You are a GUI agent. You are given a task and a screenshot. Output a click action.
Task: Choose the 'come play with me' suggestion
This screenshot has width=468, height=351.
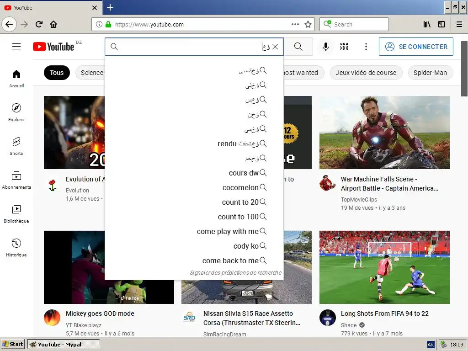[x=194, y=231]
